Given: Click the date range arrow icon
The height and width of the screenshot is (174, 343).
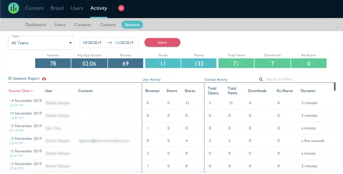Looking at the screenshot, I should click(109, 43).
